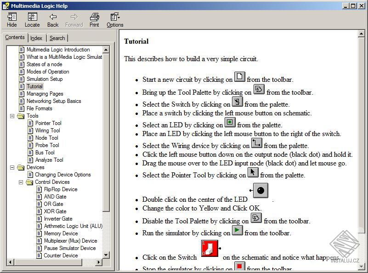Viewport: 368px width, 273px height.
Task: Select the Tutorial topic in tree
Action: pos(34,86)
